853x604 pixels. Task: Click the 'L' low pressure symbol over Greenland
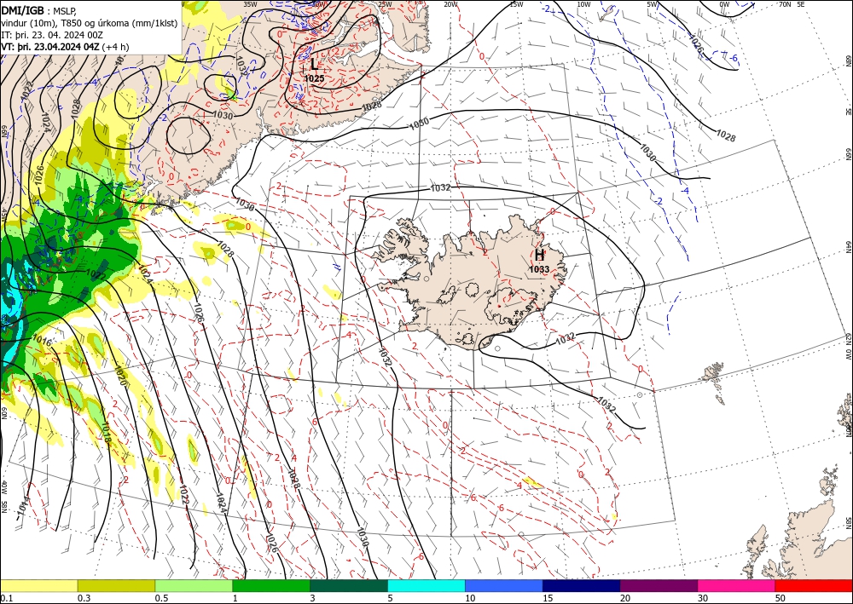point(315,65)
